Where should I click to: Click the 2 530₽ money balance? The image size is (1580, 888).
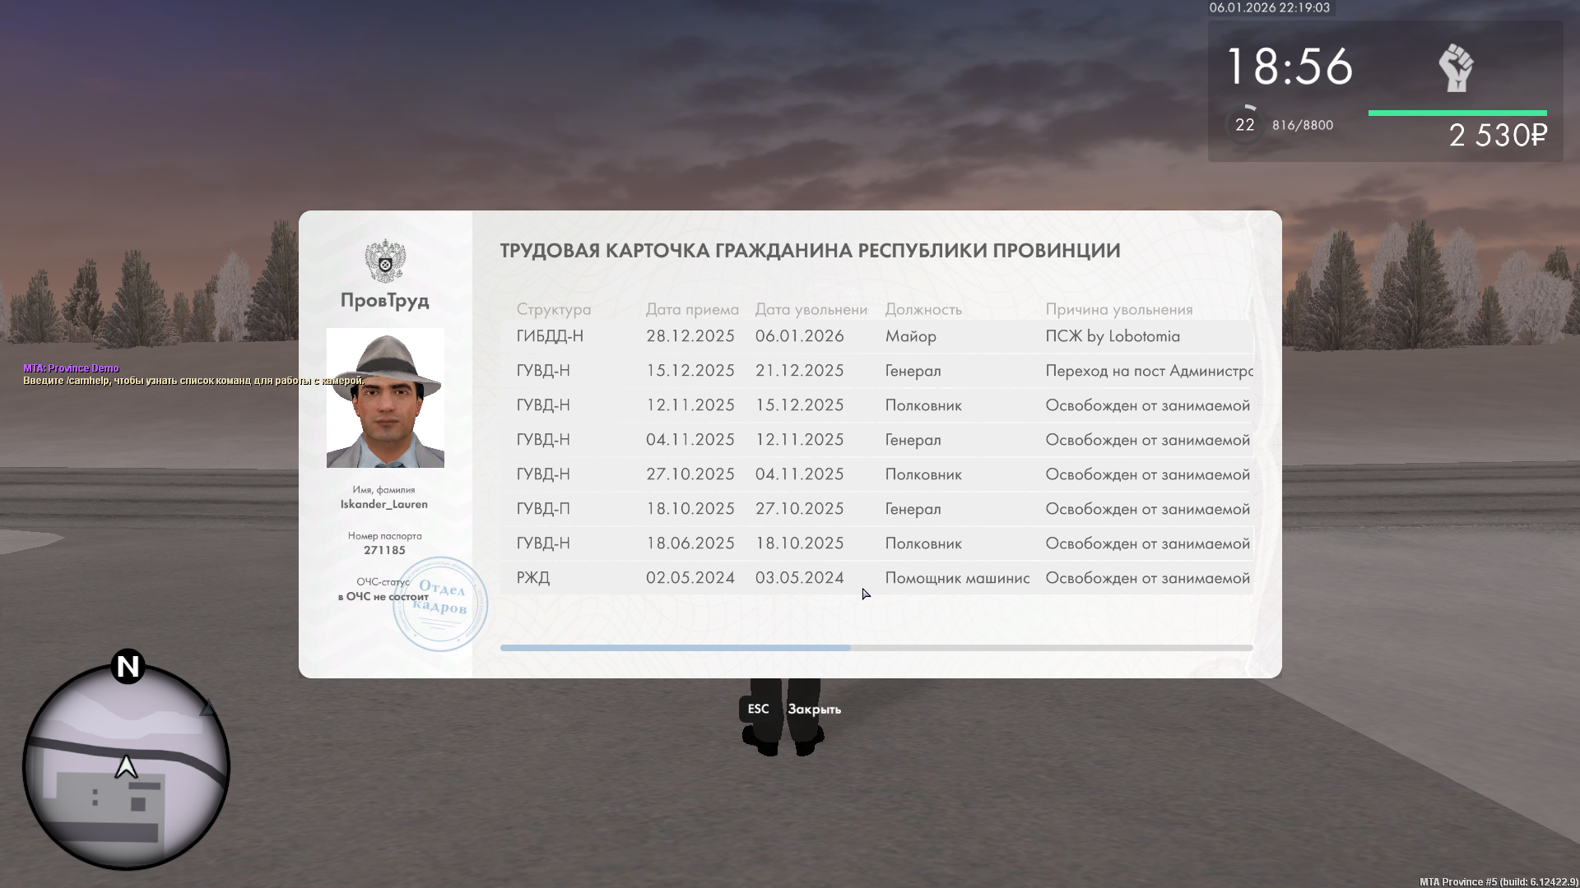click(x=1497, y=136)
